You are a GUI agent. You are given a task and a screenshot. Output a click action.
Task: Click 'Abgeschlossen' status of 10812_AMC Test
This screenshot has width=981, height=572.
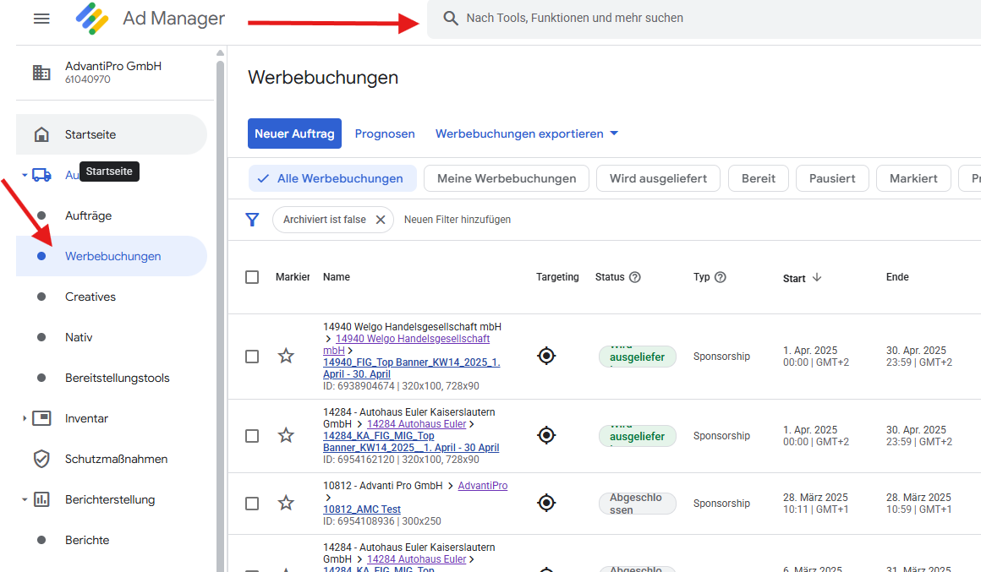click(637, 504)
